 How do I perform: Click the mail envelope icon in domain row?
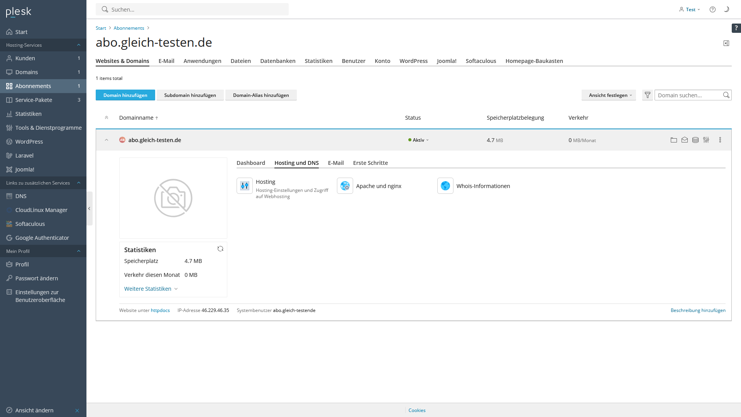point(684,140)
